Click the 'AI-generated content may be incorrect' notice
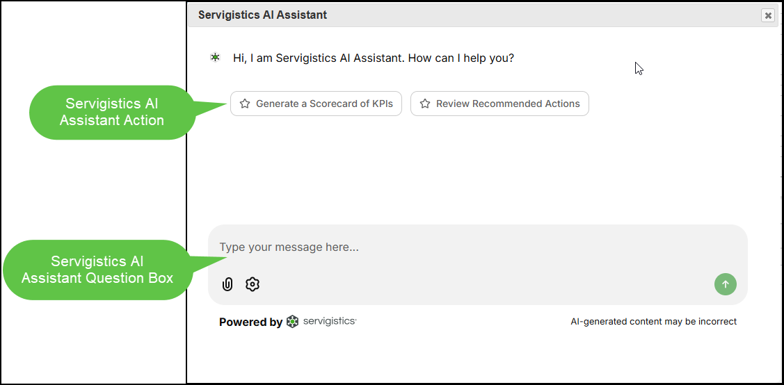 pyautogui.click(x=653, y=322)
